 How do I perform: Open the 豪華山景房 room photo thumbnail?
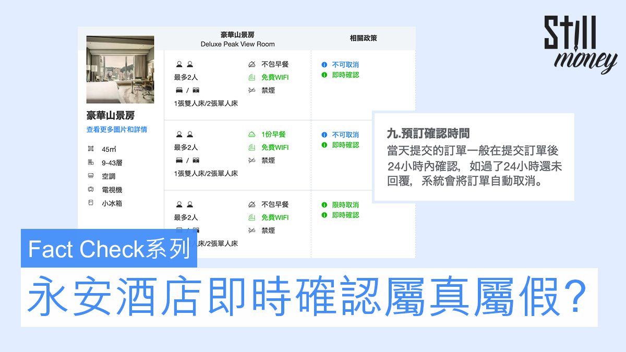pyautogui.click(x=121, y=69)
